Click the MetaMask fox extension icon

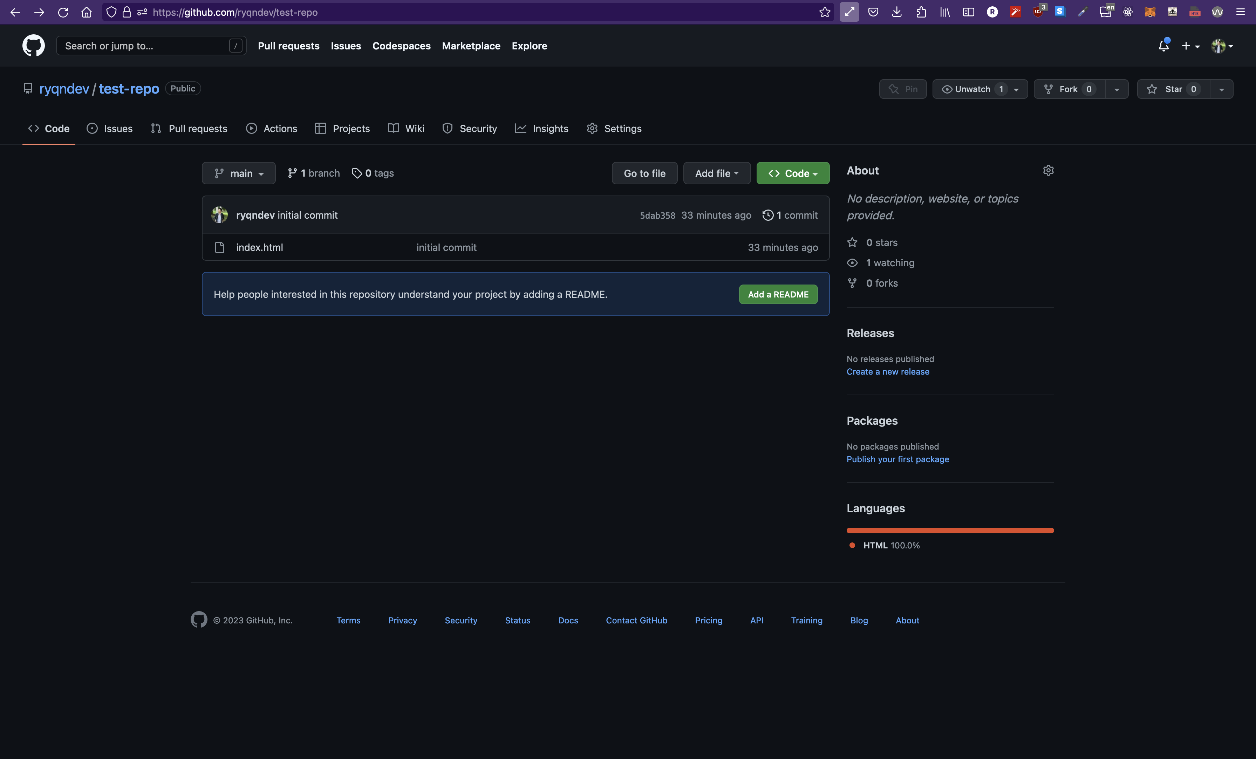[1149, 12]
